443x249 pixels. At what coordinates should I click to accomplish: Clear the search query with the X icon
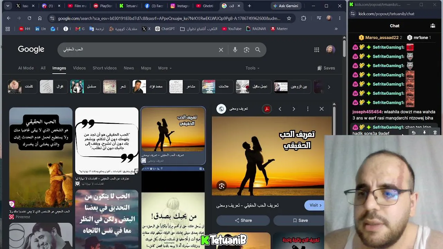(x=221, y=50)
